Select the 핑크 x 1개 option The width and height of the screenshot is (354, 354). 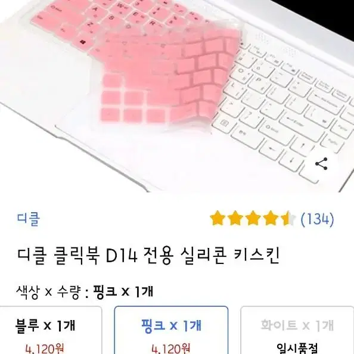click(x=172, y=330)
